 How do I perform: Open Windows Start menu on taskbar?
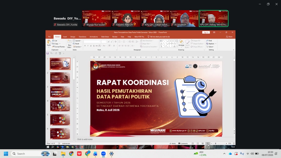pyautogui.click(x=6, y=154)
